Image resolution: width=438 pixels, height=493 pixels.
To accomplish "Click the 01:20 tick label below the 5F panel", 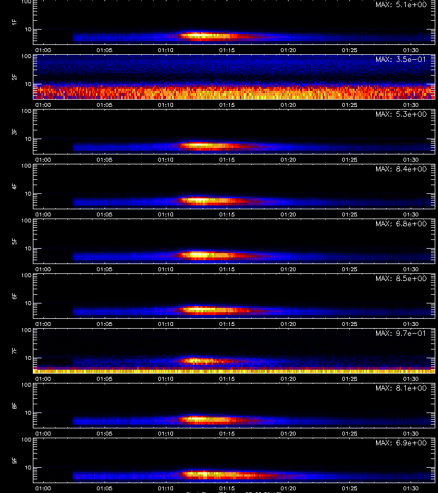I will [x=288, y=269].
